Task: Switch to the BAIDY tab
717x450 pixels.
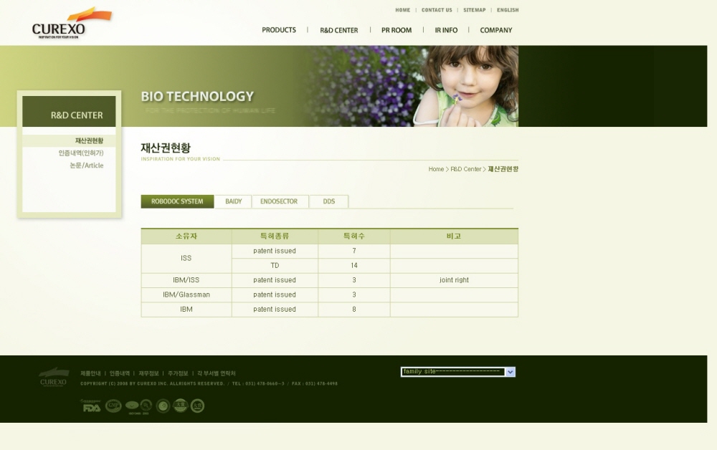Action: pos(233,201)
